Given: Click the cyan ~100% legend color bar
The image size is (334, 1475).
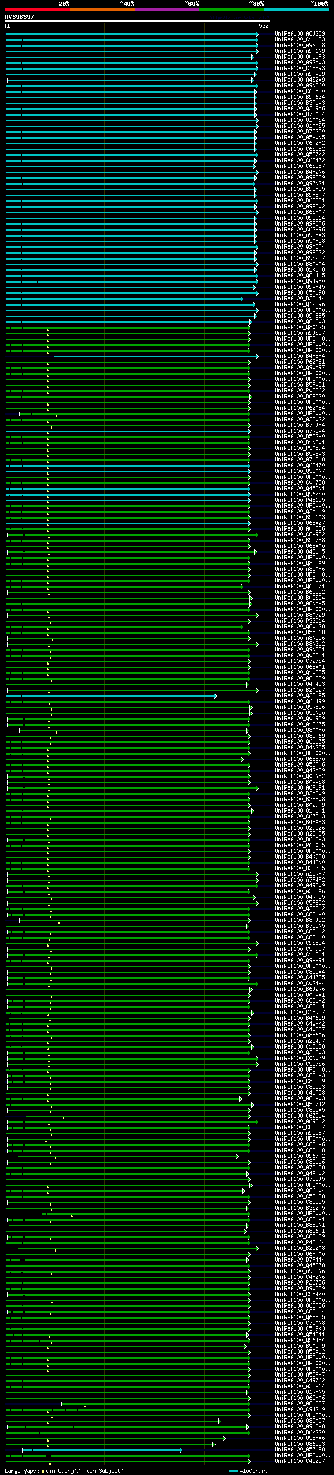Looking at the screenshot, I should tap(296, 9).
